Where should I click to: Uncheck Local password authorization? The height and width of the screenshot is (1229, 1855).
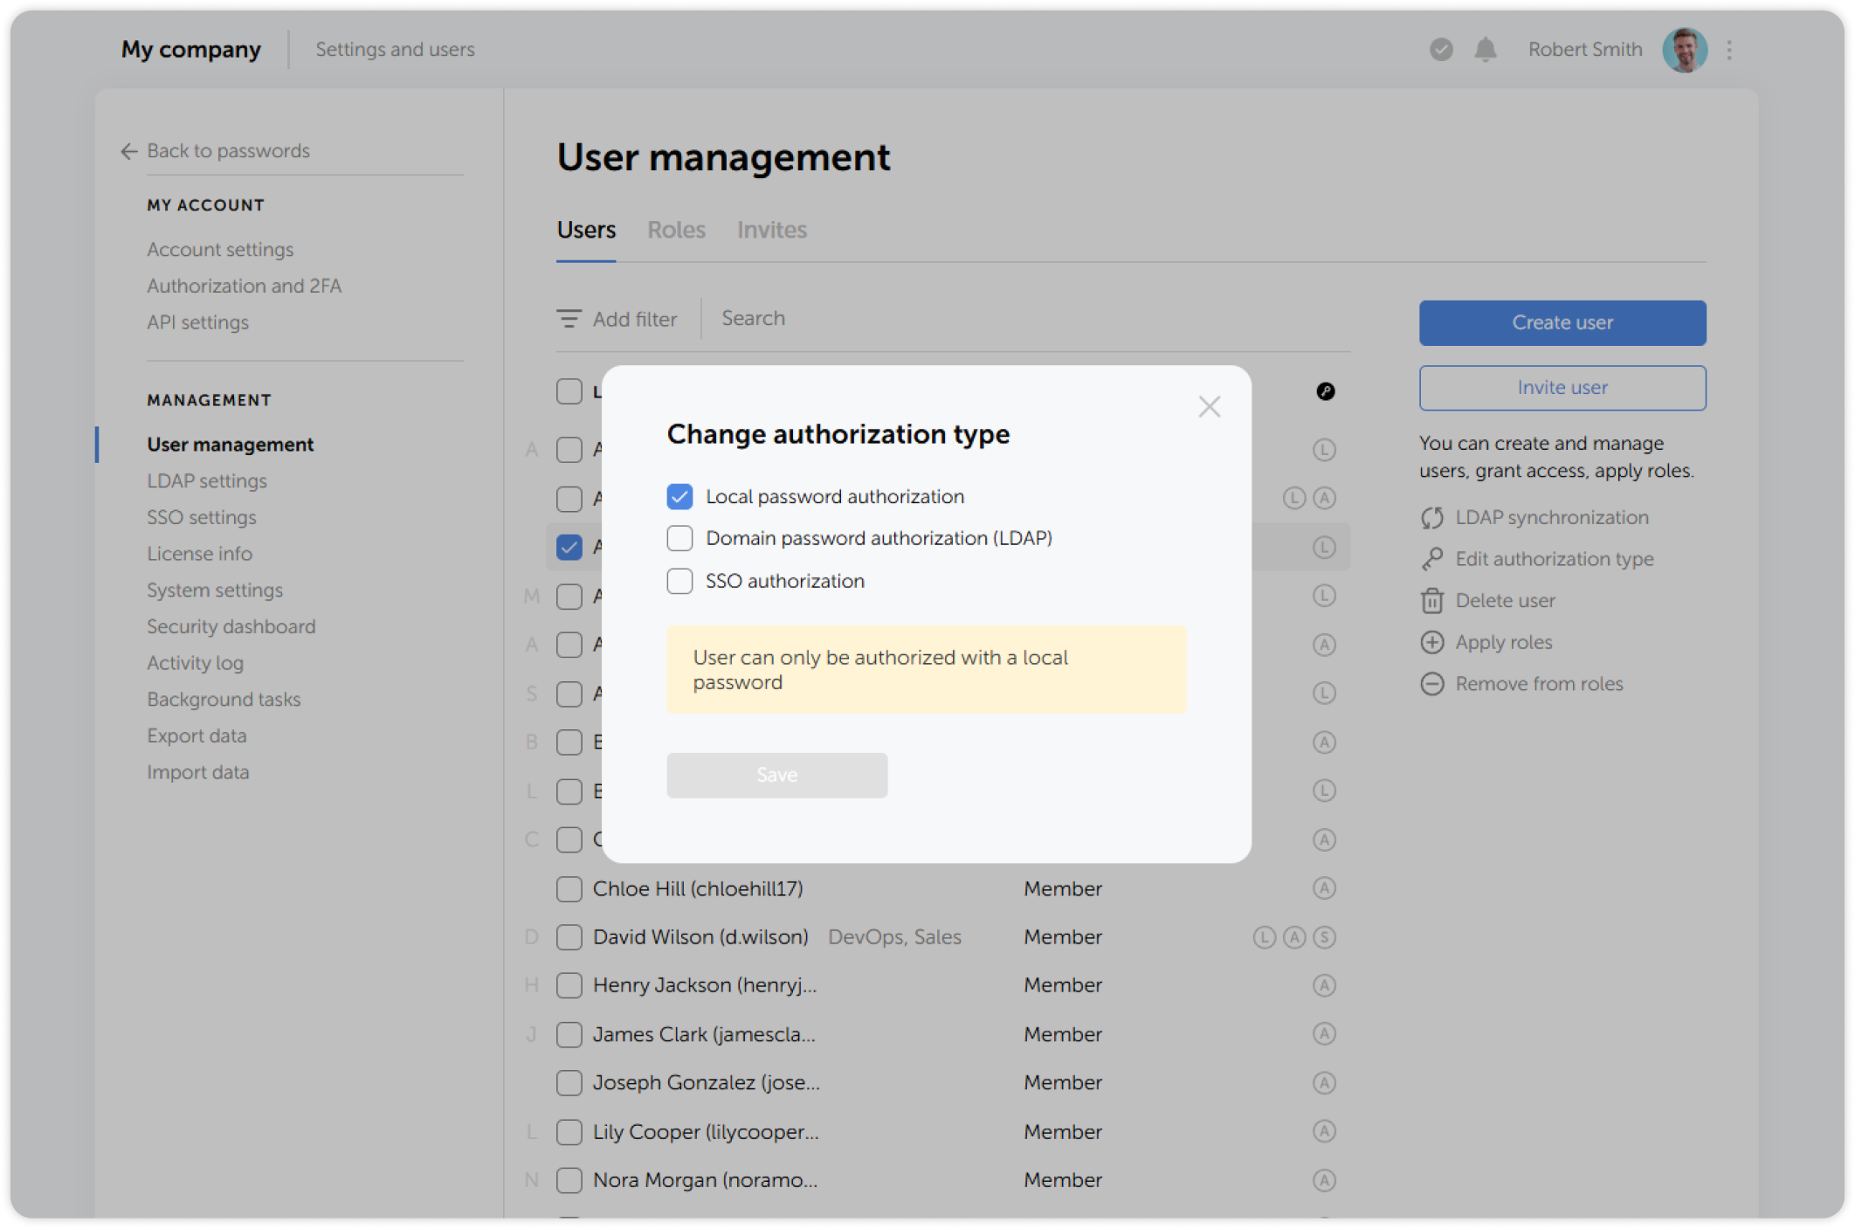(680, 495)
